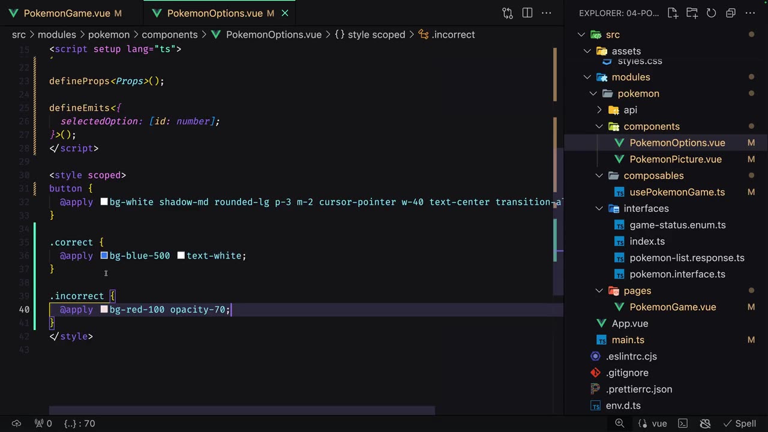Viewport: 768px width, 432px height.
Task: Close the PokemonOptions.vue tab
Action: click(285, 13)
